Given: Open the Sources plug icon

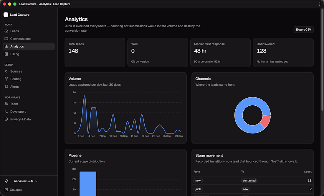Looking at the screenshot, I should 6,71.
